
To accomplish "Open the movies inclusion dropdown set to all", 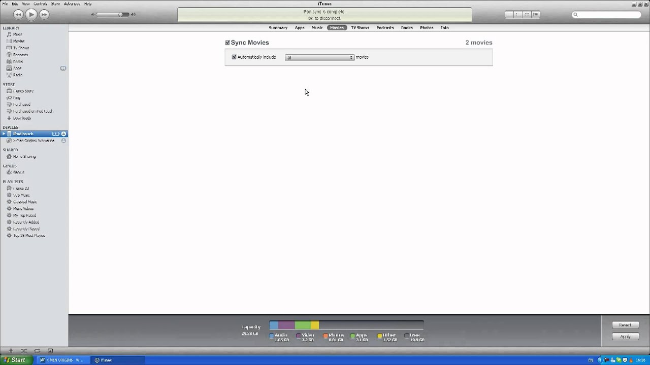I will click(x=319, y=57).
